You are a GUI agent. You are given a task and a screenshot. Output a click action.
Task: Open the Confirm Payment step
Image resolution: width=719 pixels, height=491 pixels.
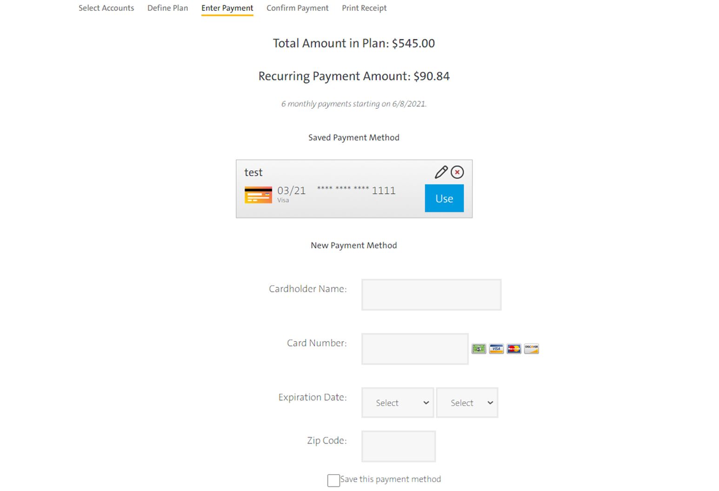297,8
